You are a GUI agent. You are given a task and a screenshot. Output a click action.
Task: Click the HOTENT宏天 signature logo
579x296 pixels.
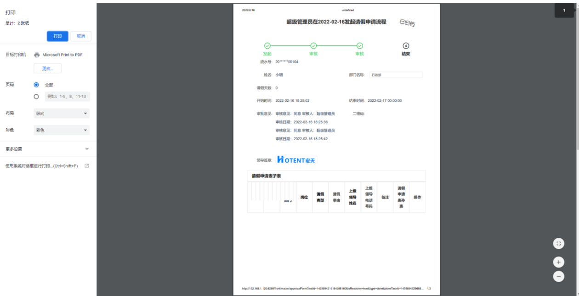(297, 160)
